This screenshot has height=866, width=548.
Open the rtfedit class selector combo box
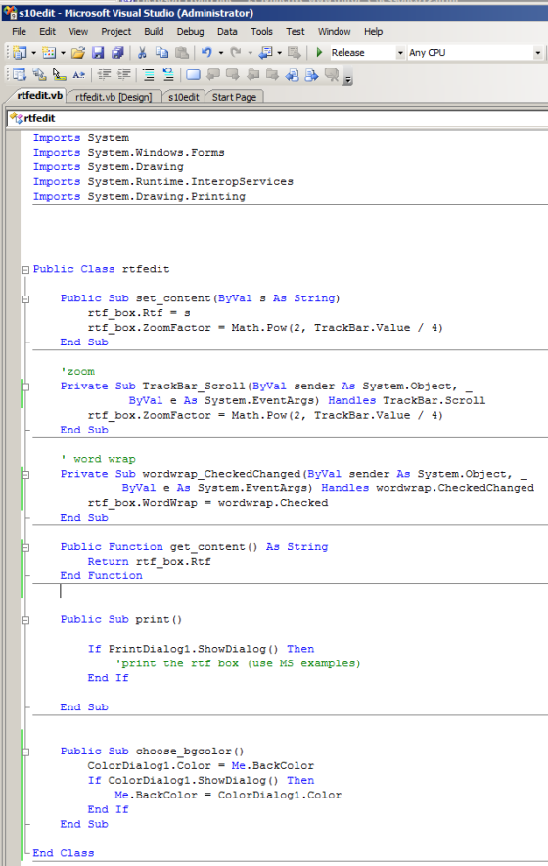[x=277, y=118]
